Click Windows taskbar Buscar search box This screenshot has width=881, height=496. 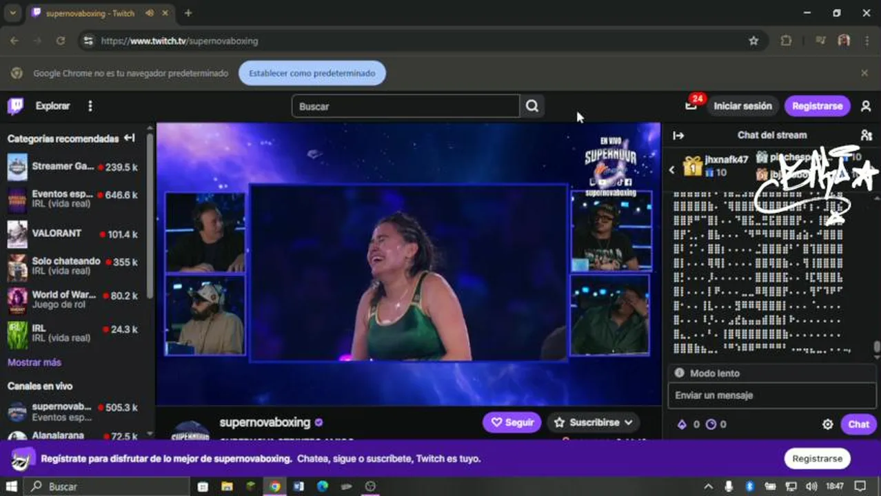107,486
